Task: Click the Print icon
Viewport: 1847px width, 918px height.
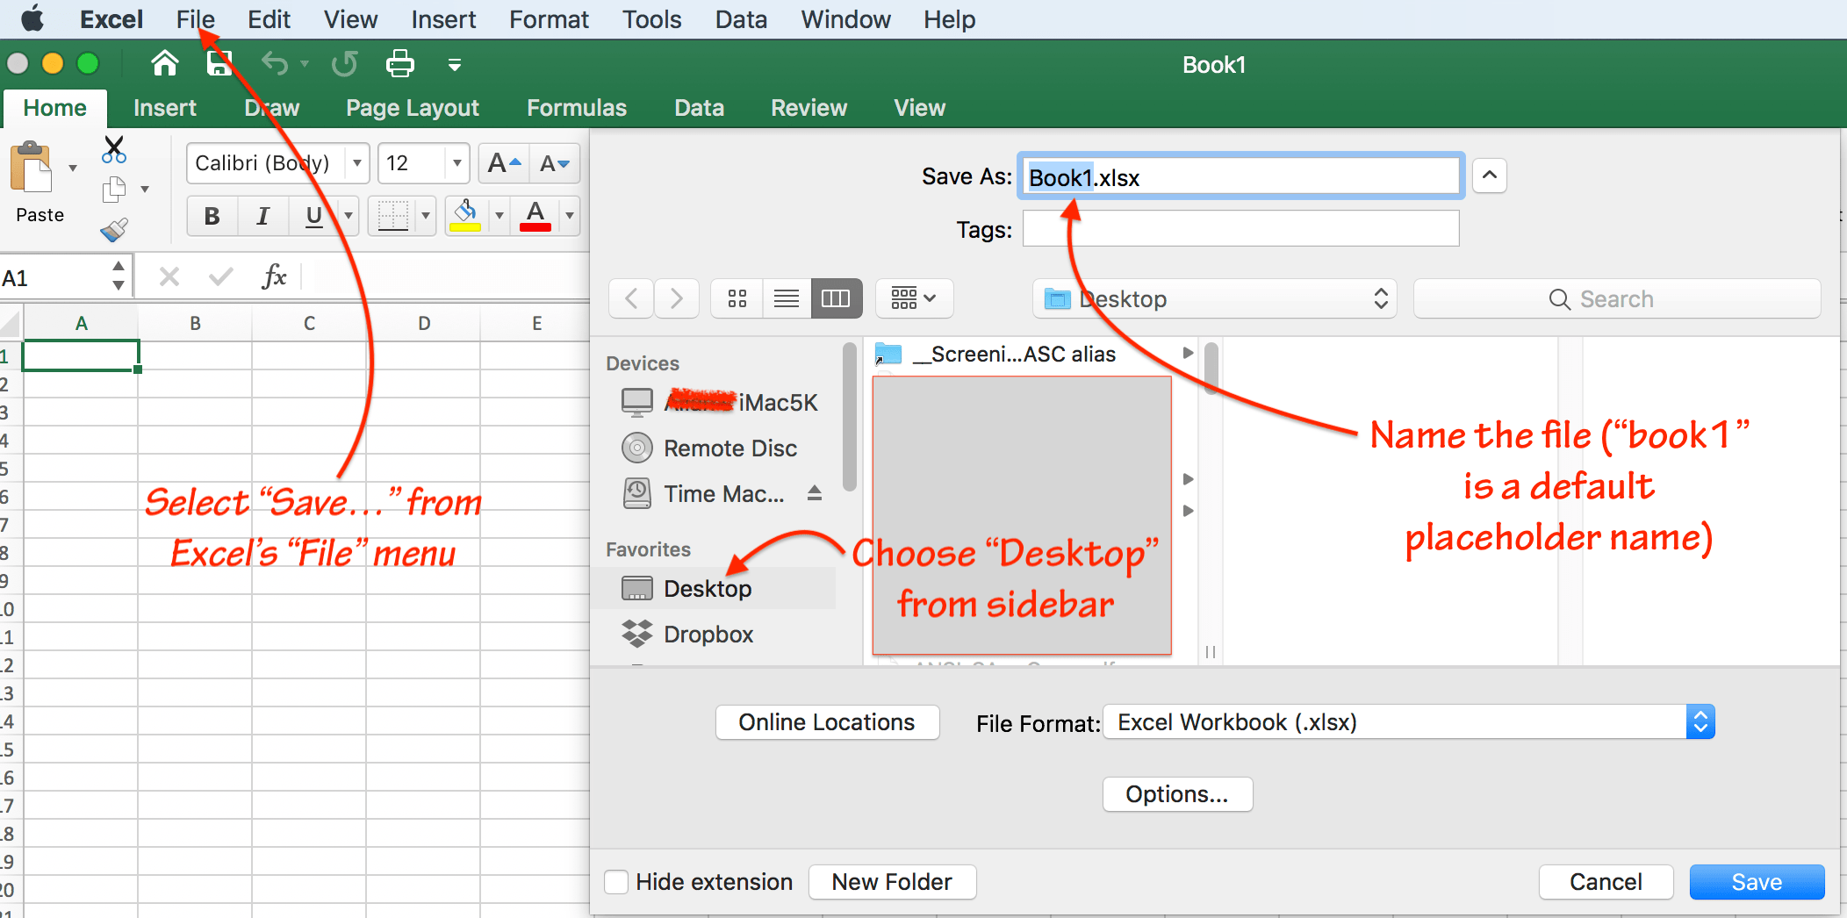Action: 400,64
